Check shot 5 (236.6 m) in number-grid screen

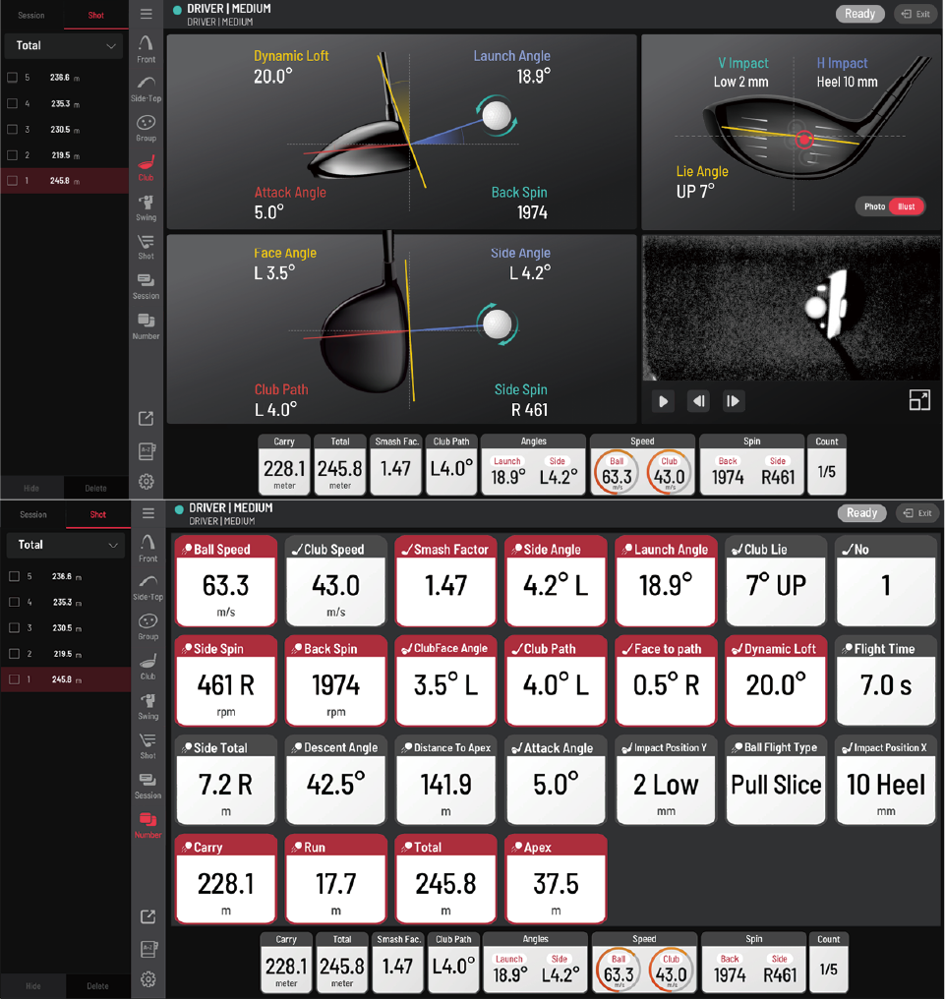click(x=14, y=576)
